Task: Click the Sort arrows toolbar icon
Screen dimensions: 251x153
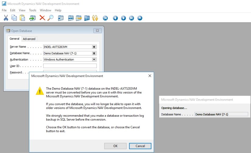Action: (x=95, y=18)
